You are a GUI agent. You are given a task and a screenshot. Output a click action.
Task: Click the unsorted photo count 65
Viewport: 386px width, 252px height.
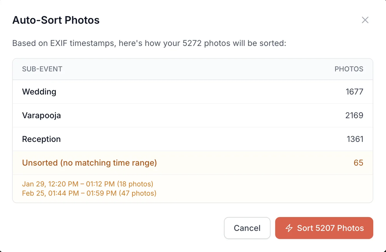(359, 163)
